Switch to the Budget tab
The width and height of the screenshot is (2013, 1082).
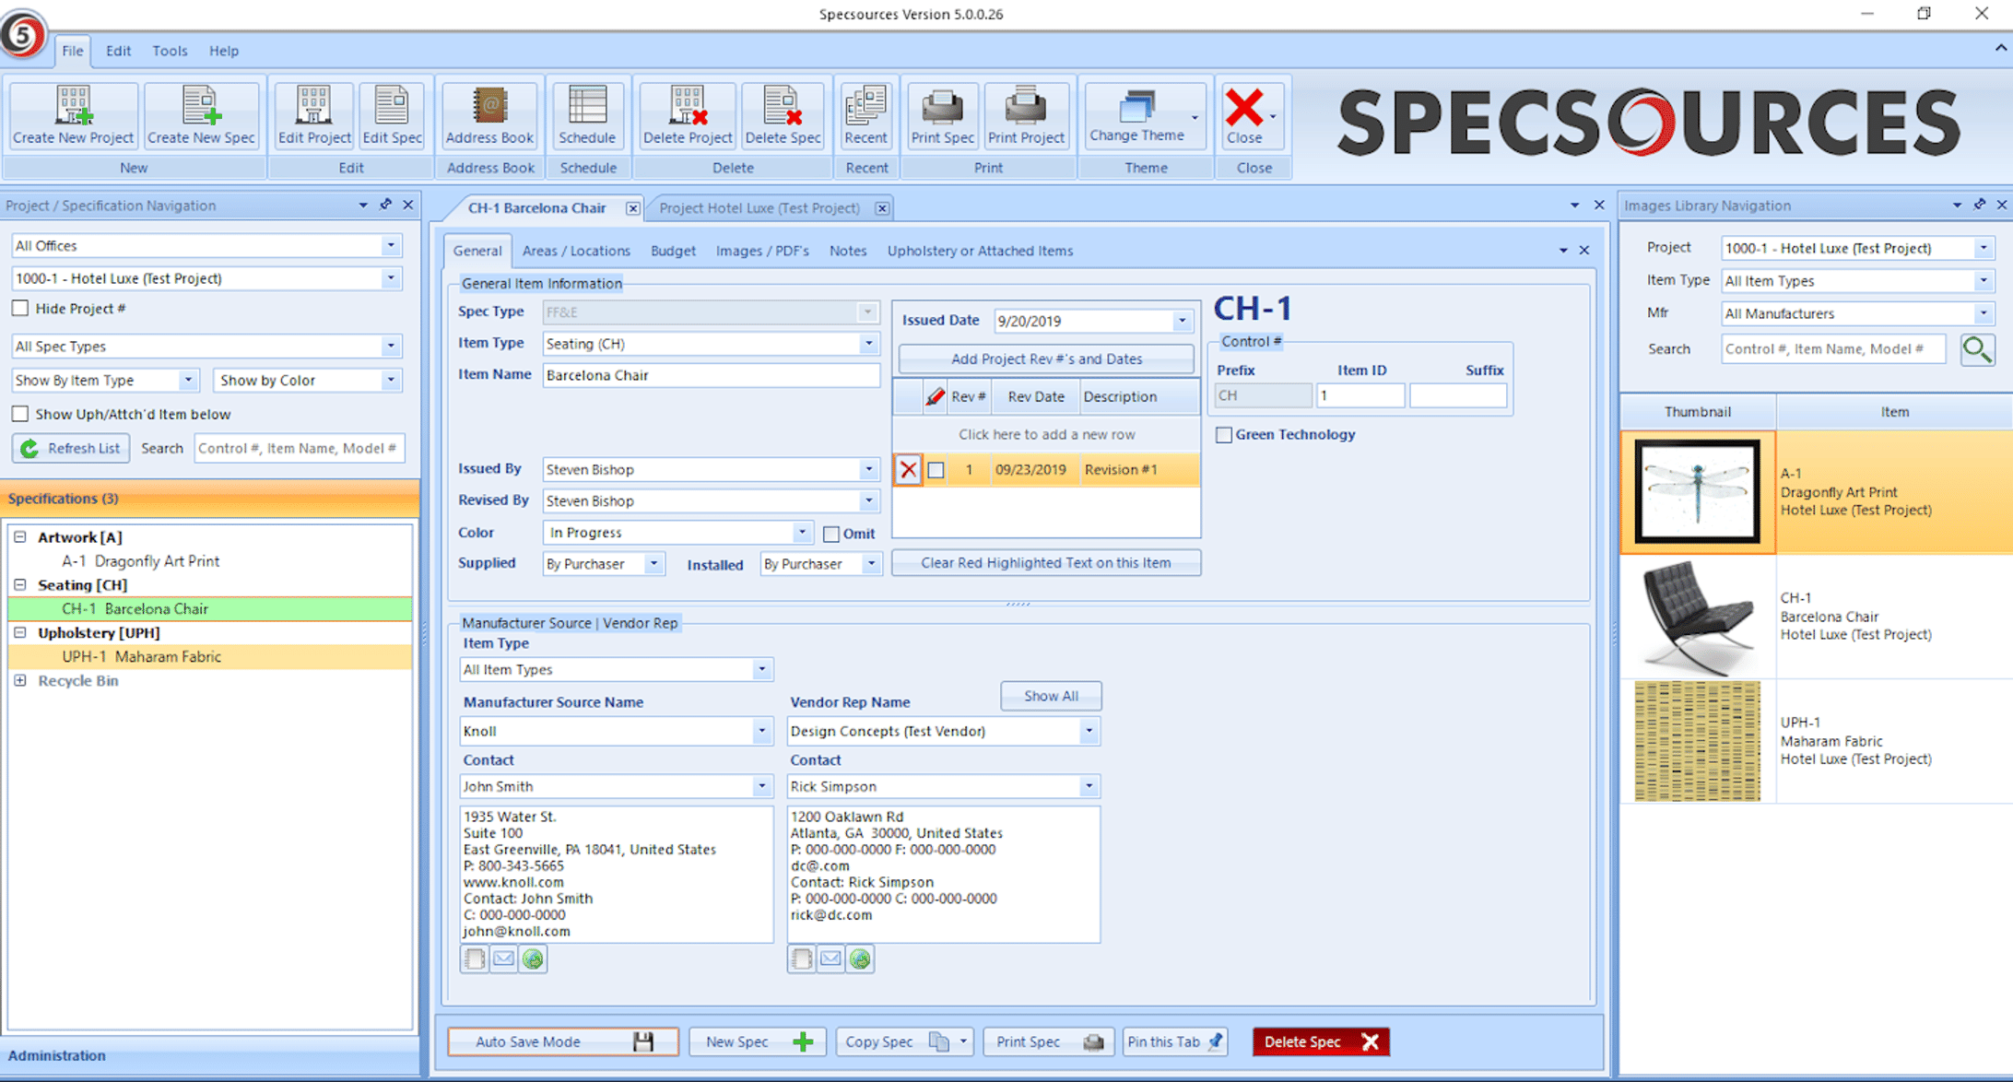pos(673,251)
